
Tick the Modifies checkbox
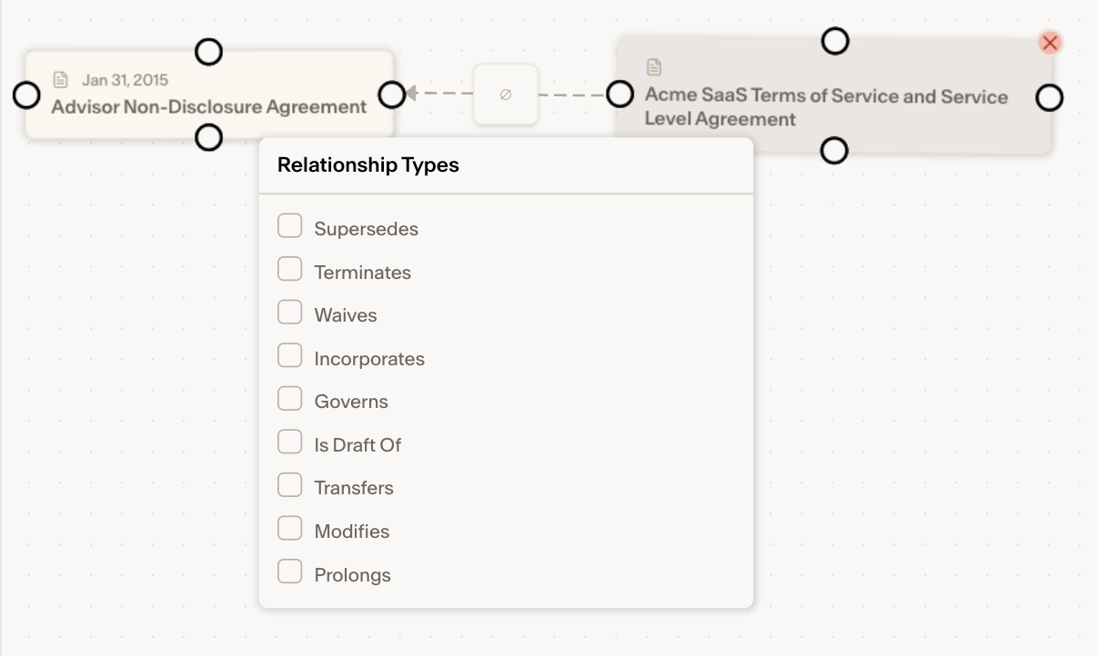pos(290,528)
